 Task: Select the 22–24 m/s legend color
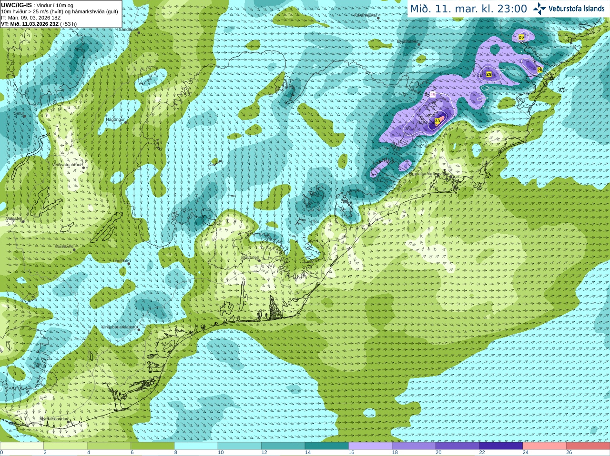tap(501, 446)
